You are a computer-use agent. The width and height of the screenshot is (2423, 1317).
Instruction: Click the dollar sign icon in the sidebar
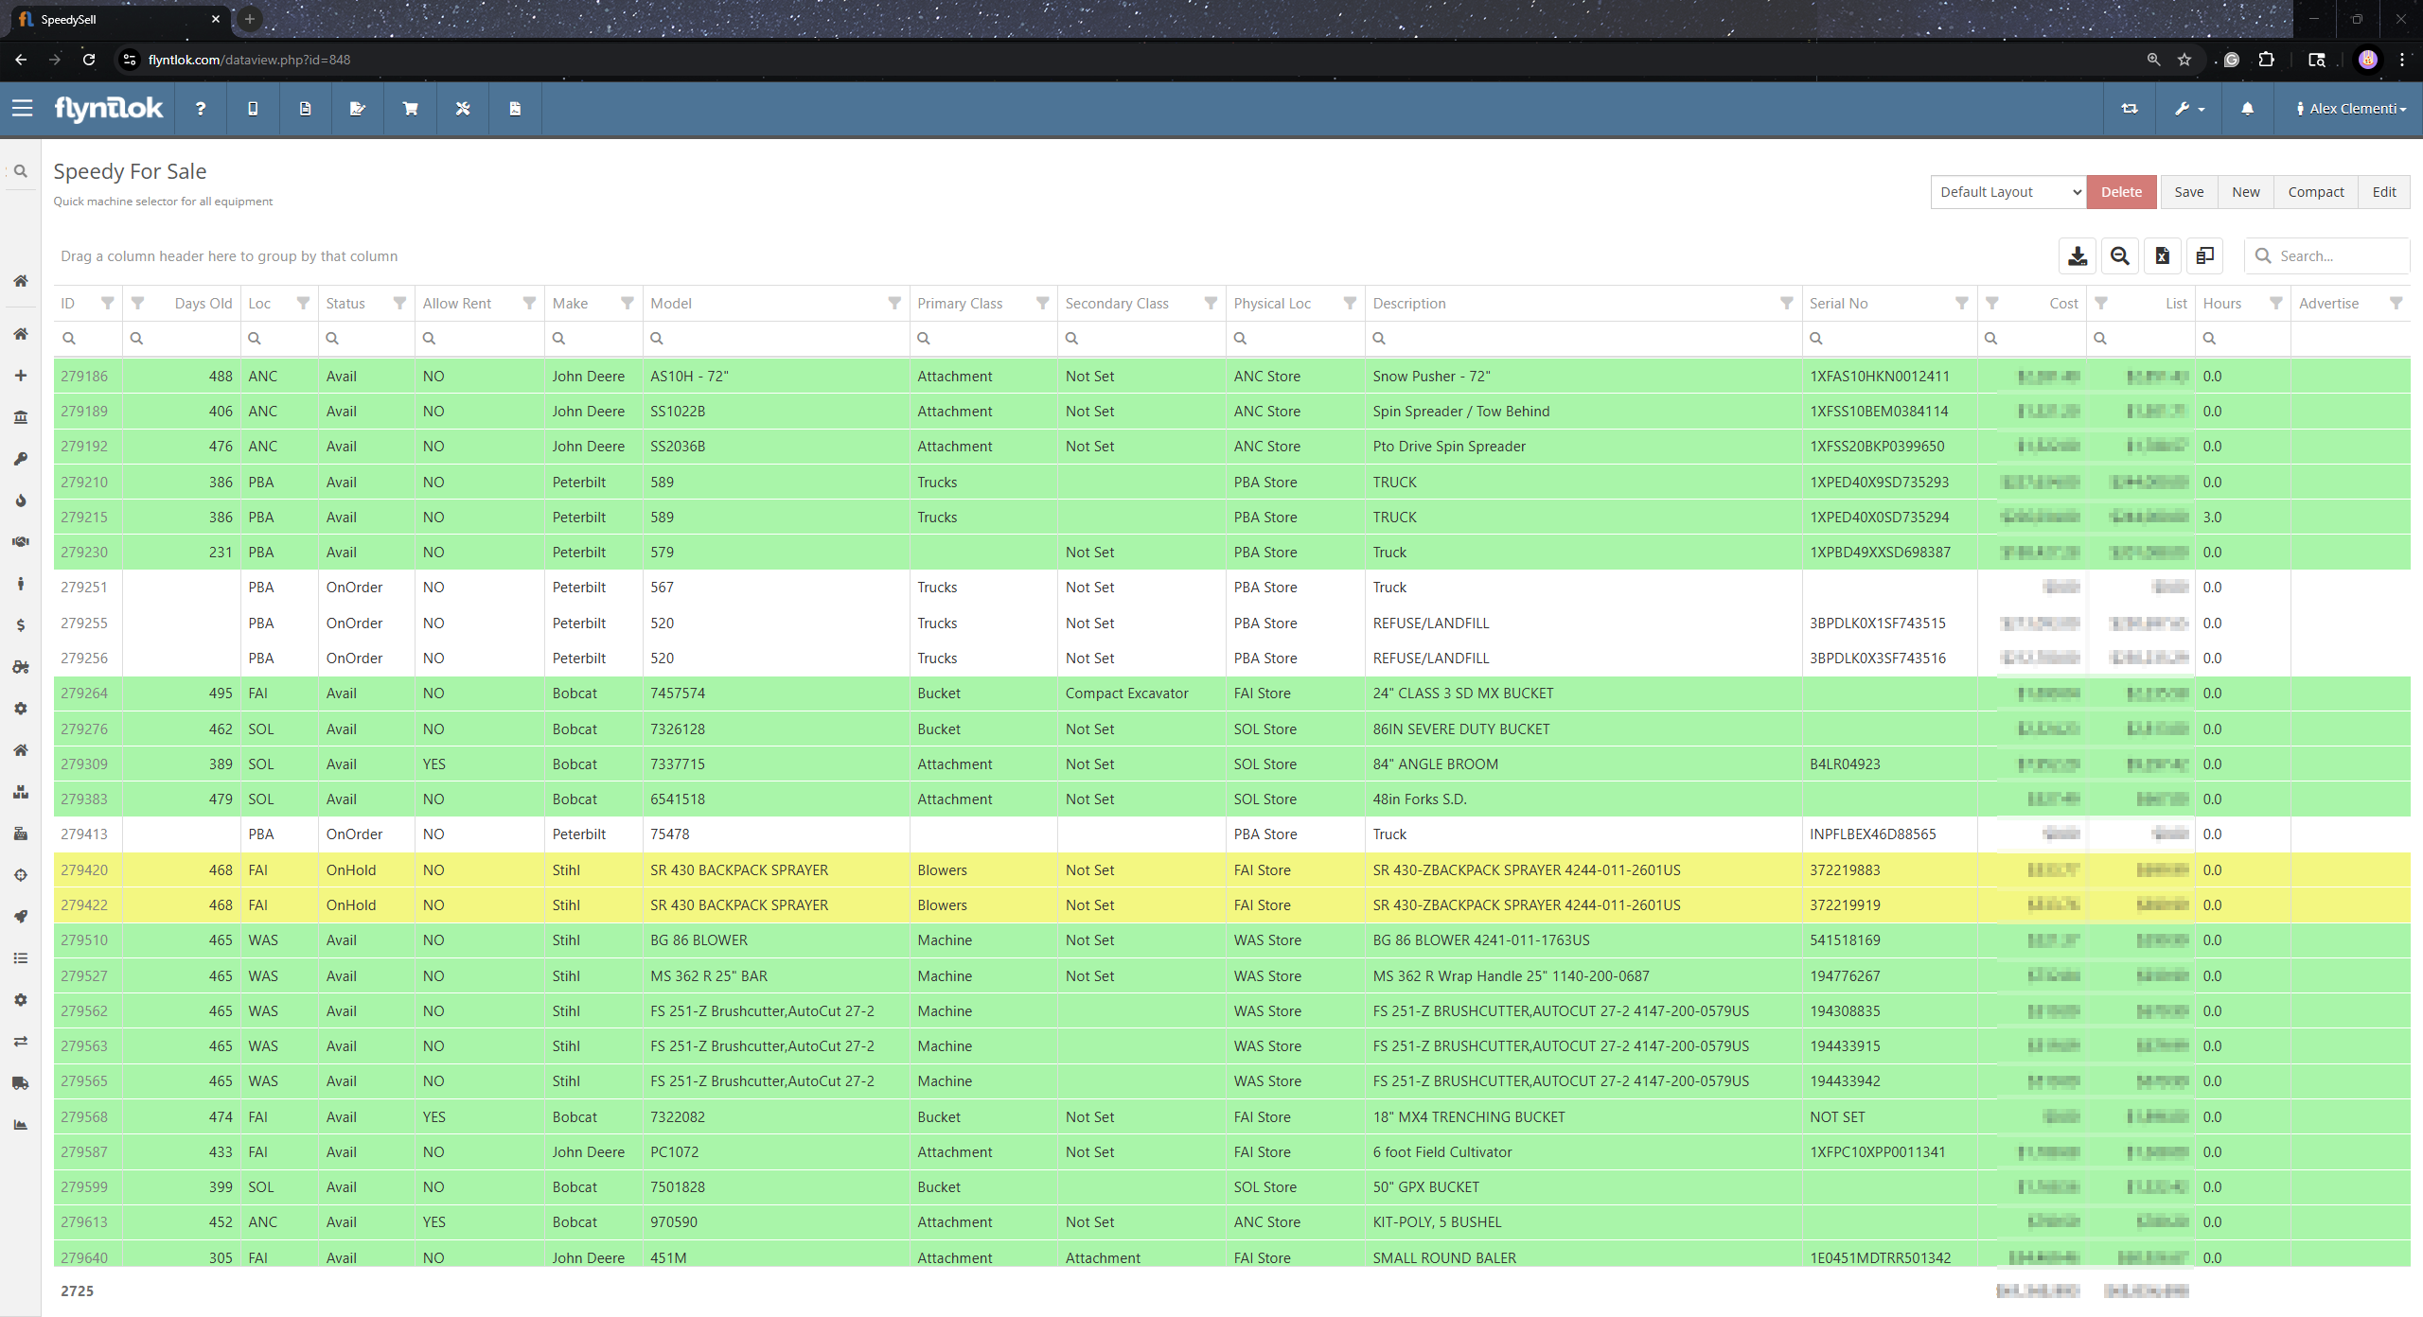20,625
